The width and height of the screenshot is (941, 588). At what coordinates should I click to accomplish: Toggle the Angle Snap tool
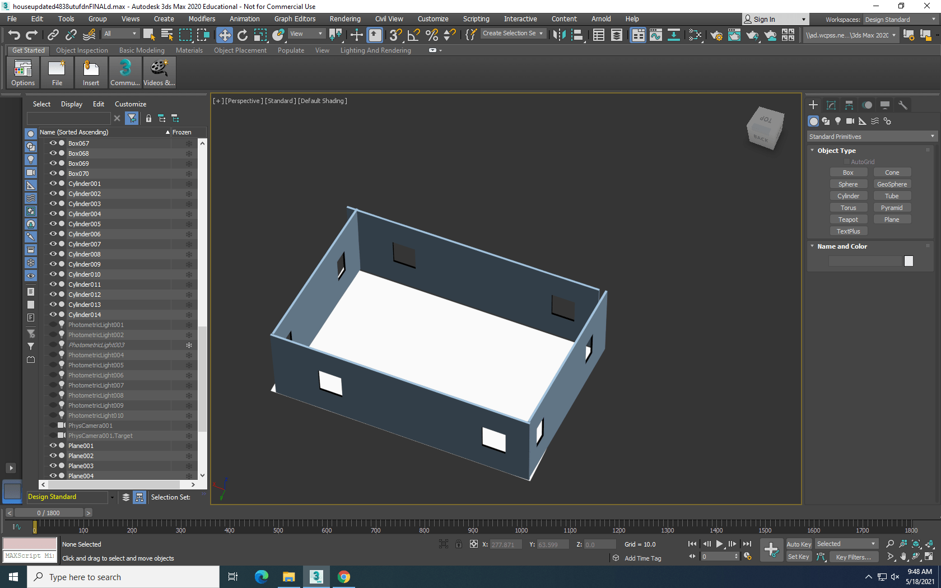pyautogui.click(x=413, y=35)
